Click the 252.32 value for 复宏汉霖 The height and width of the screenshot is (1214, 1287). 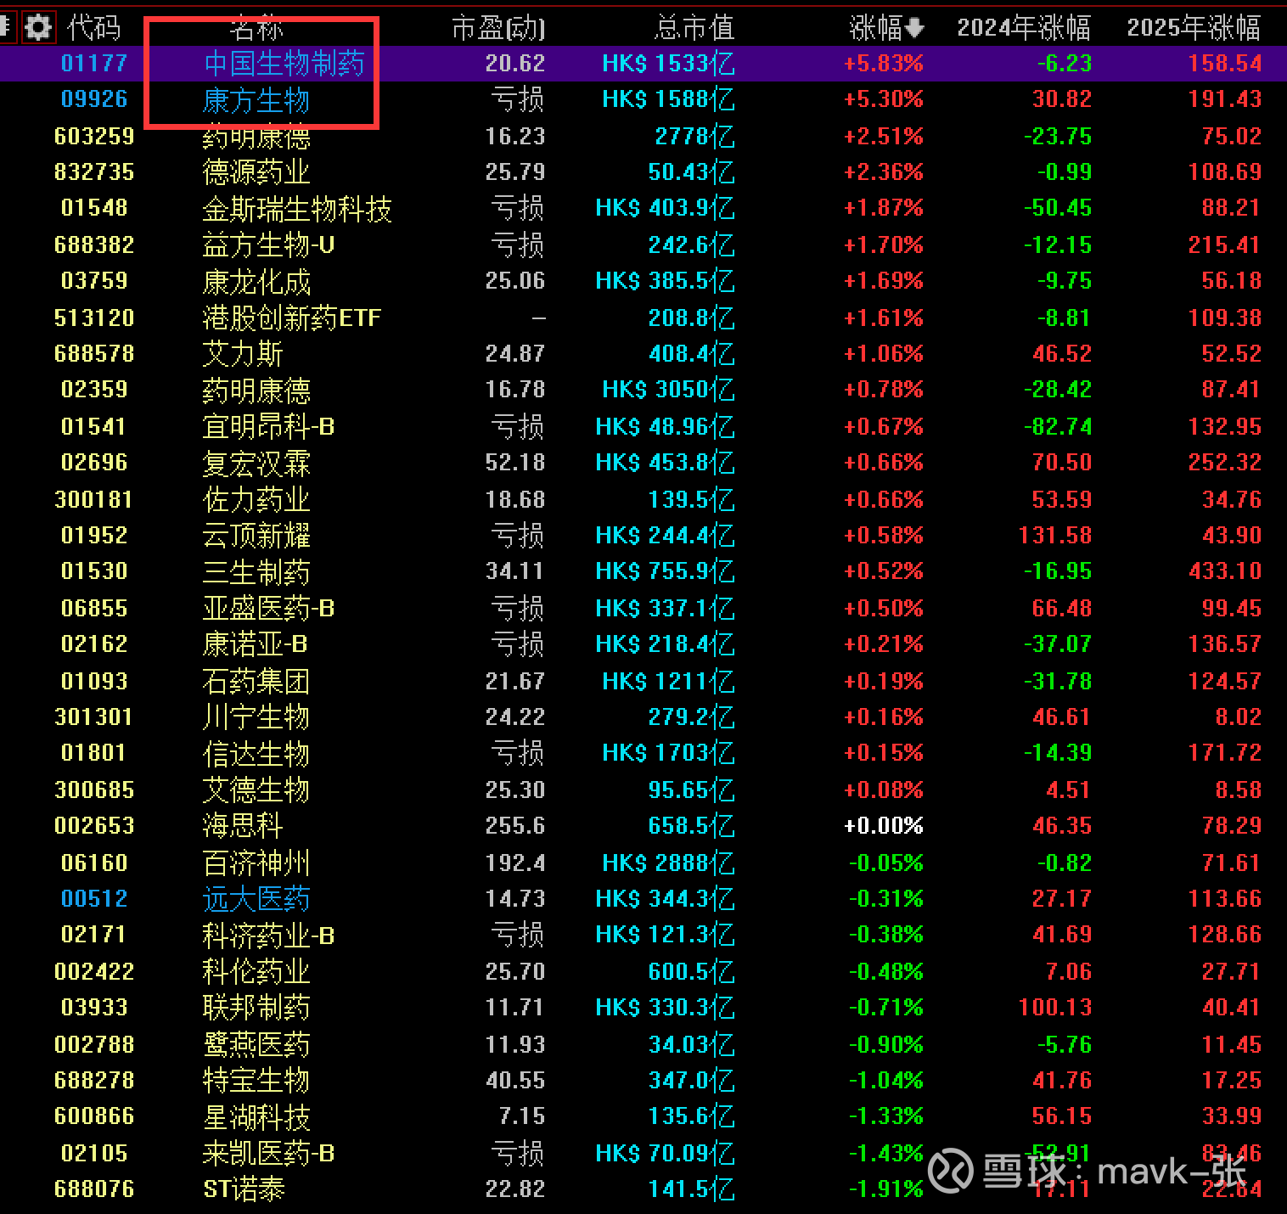1225,463
